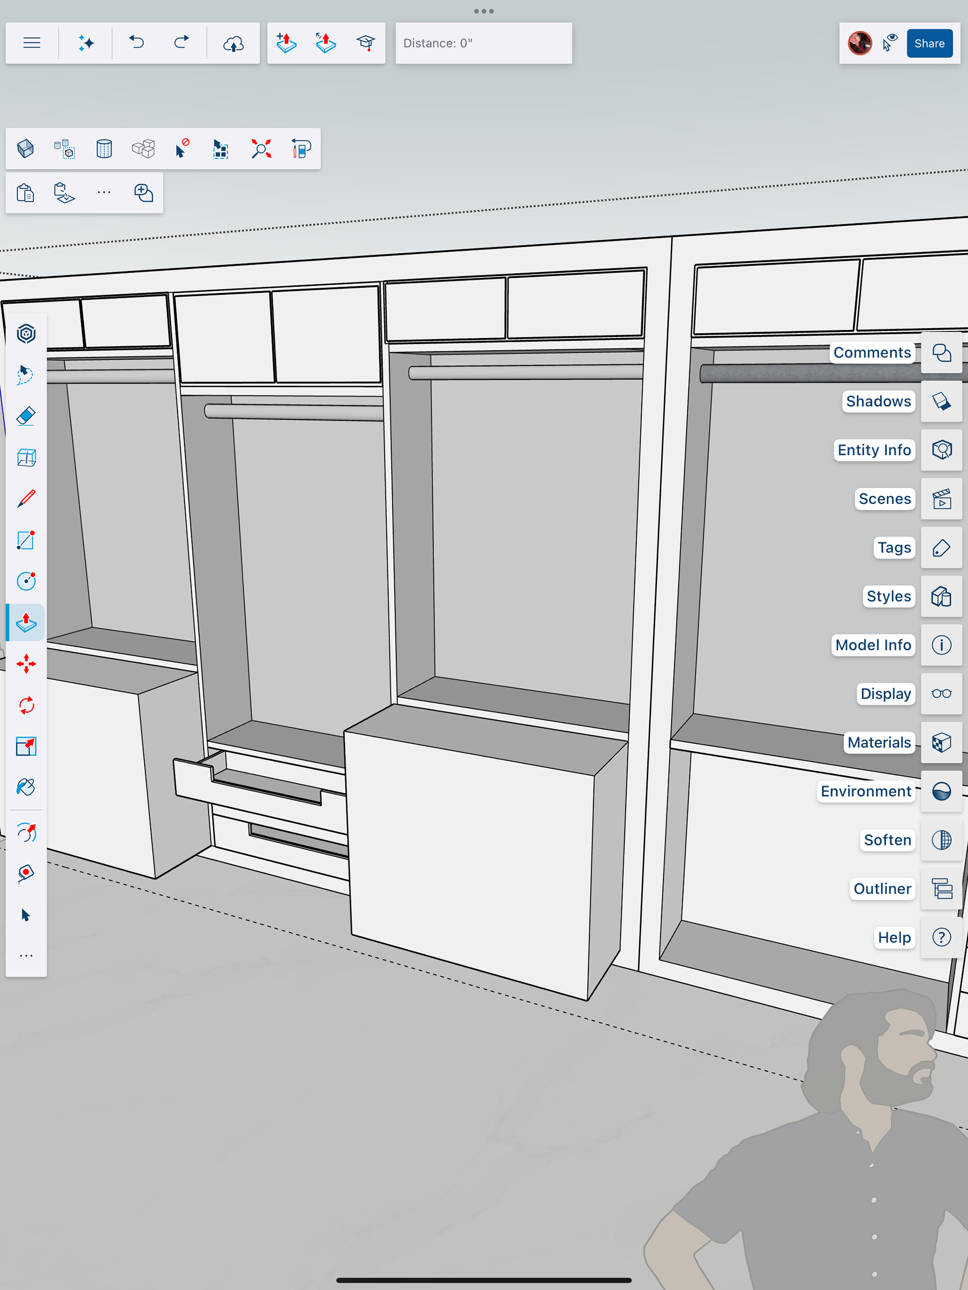The width and height of the screenshot is (968, 1290).
Task: Select the Eraser tool
Action: point(26,416)
